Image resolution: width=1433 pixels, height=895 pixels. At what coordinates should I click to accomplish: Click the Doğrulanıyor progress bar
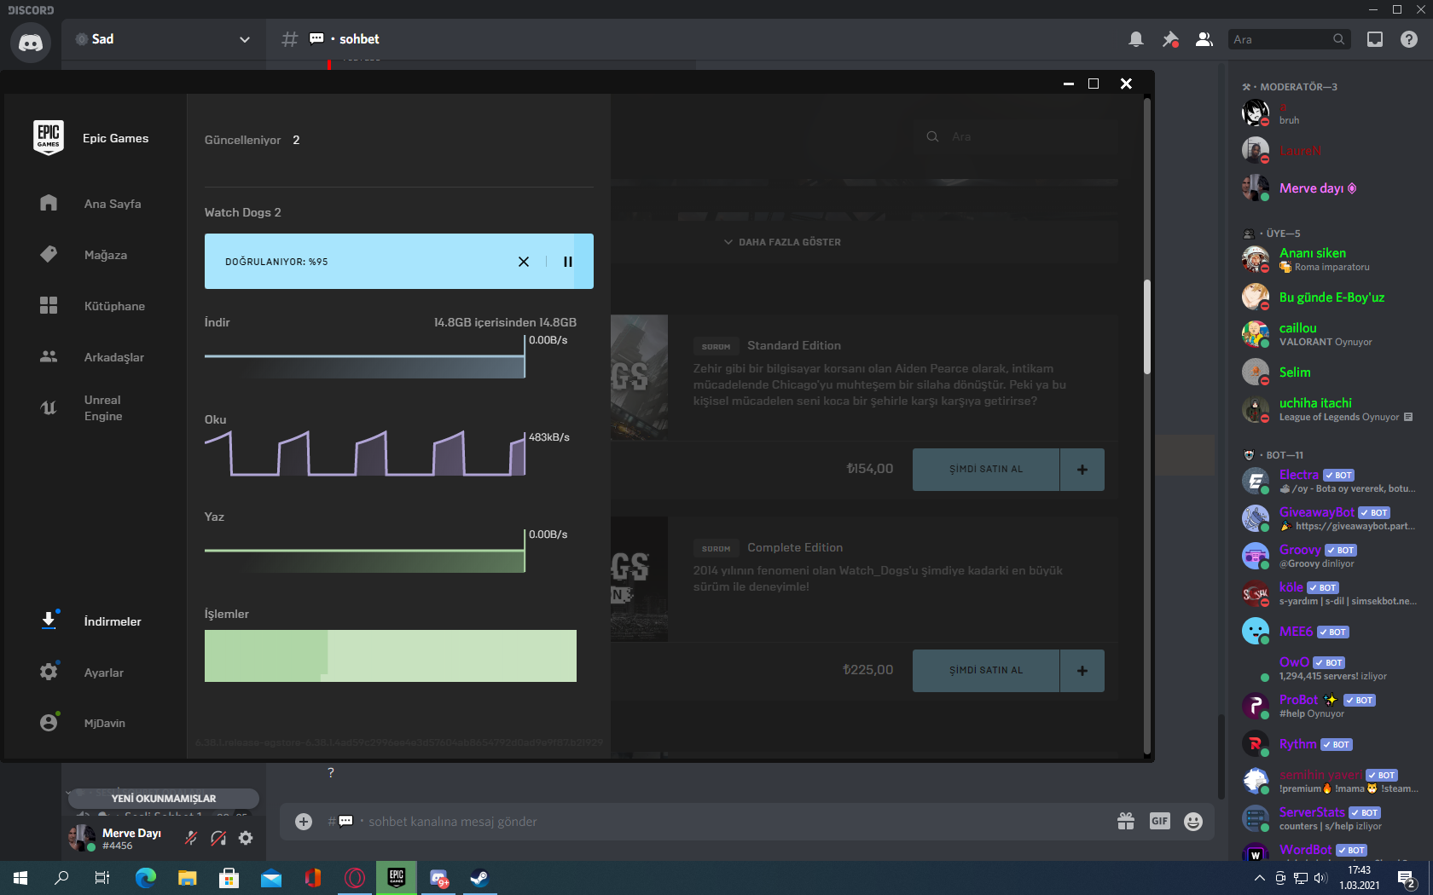399,262
